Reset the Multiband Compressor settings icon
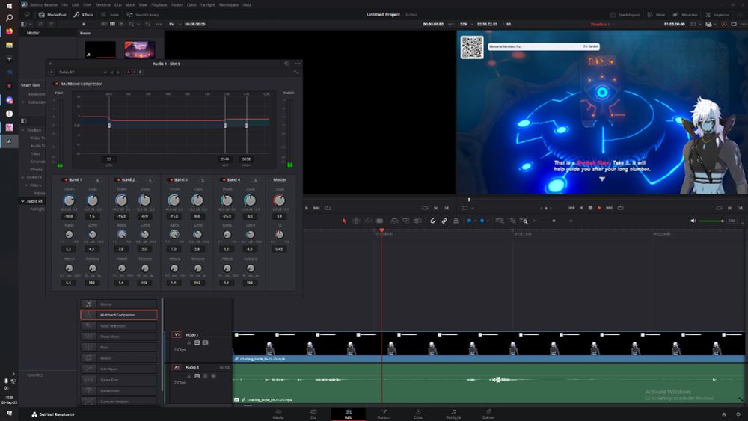The width and height of the screenshot is (748, 421). coord(286,64)
